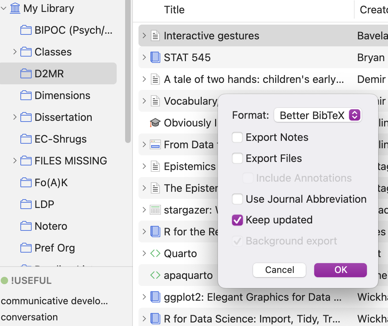The height and width of the screenshot is (326, 388).
Task: Click the code icon next to Quarto
Action: tap(155, 253)
